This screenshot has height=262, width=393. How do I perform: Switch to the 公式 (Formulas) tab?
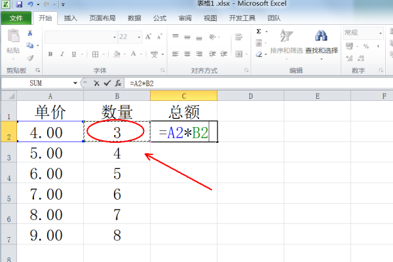click(x=160, y=18)
